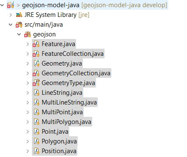The height and width of the screenshot is (157, 187).
Task: Click the MultiPoint.java file icon
Action: pyautogui.click(x=37, y=112)
